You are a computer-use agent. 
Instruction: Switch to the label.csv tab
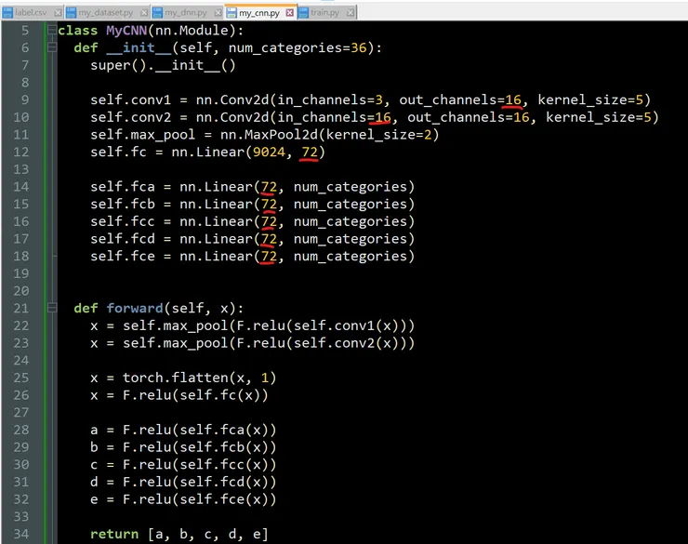coord(31,12)
